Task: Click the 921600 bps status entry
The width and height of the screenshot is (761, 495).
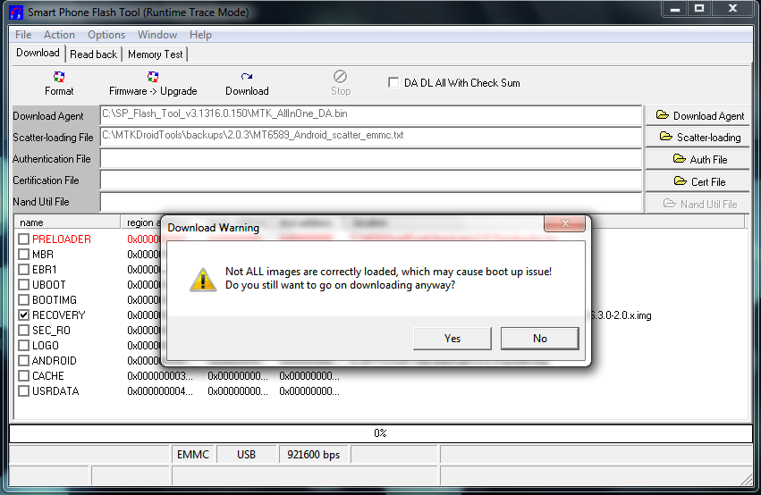Action: click(313, 455)
